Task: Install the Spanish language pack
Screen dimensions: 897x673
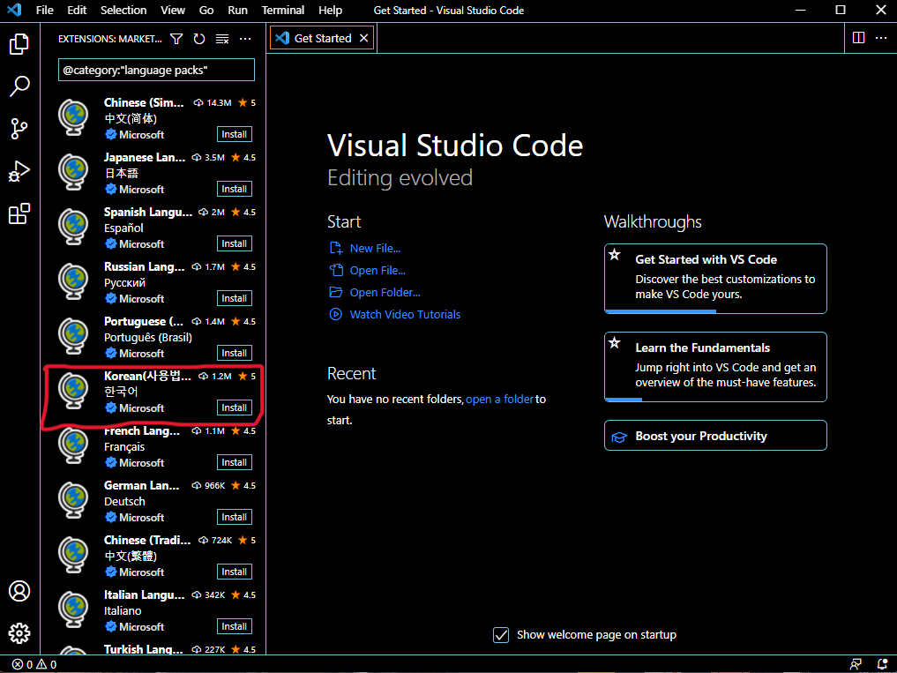Action: (235, 243)
